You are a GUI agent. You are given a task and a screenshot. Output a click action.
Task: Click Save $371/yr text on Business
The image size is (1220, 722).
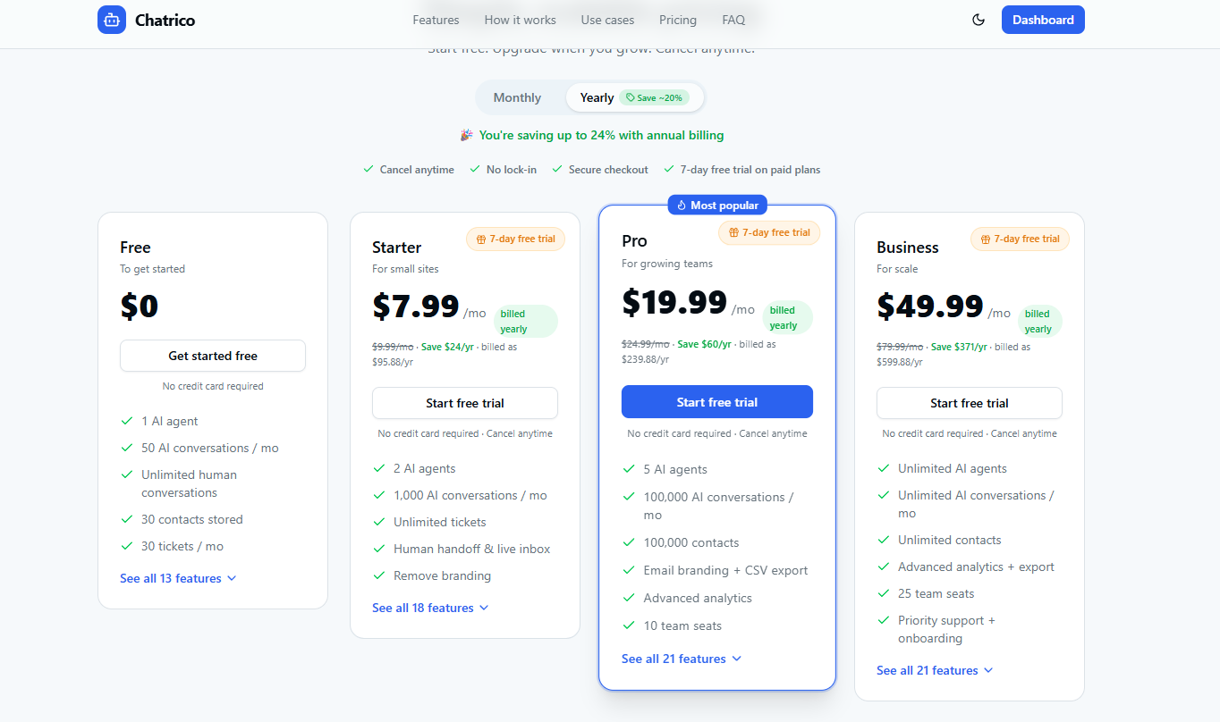tap(959, 347)
